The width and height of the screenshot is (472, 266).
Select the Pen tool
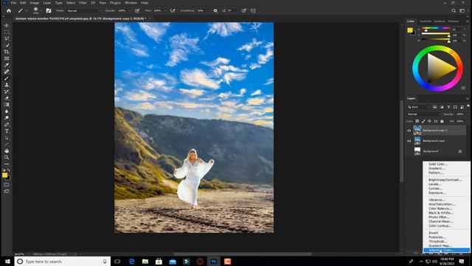[x=7, y=125]
